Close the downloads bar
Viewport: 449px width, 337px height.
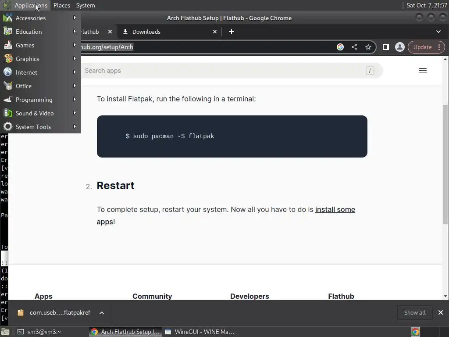pos(441,312)
